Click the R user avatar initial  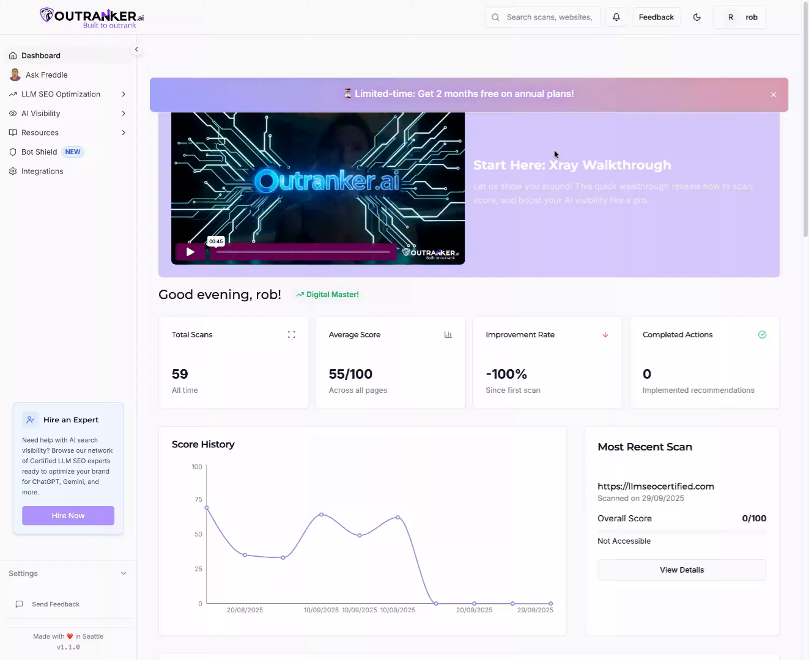[731, 17]
